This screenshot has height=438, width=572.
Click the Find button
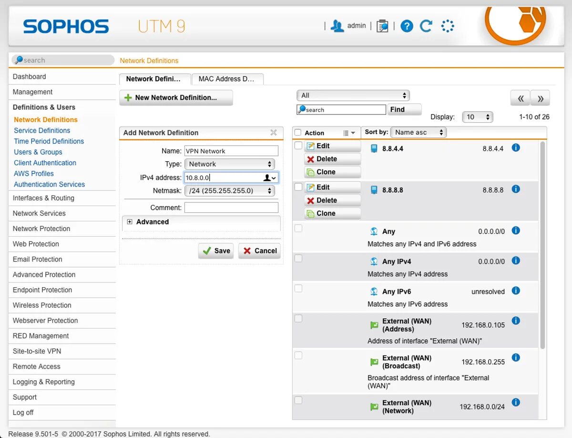point(404,110)
